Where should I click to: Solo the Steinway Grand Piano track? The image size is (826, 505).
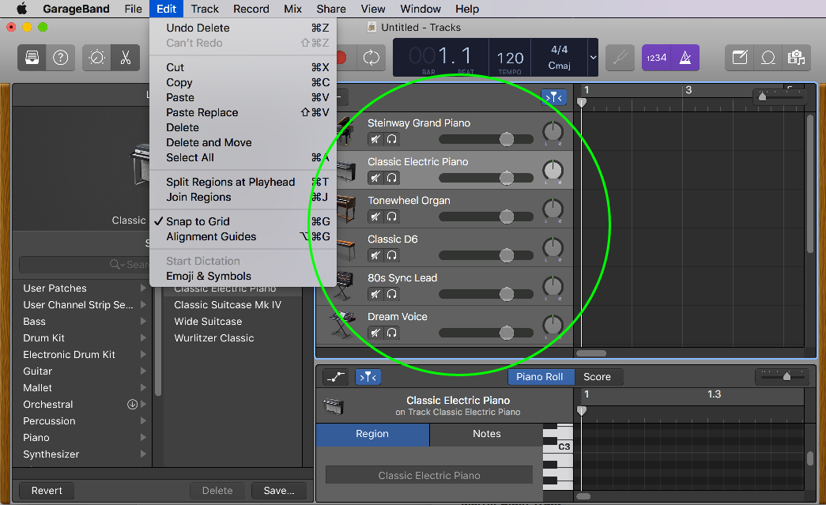(391, 140)
